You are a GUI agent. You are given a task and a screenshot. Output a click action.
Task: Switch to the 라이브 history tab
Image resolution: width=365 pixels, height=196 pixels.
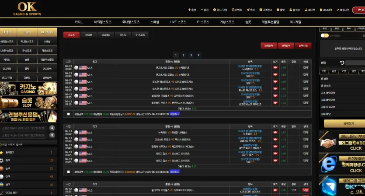tap(89, 35)
